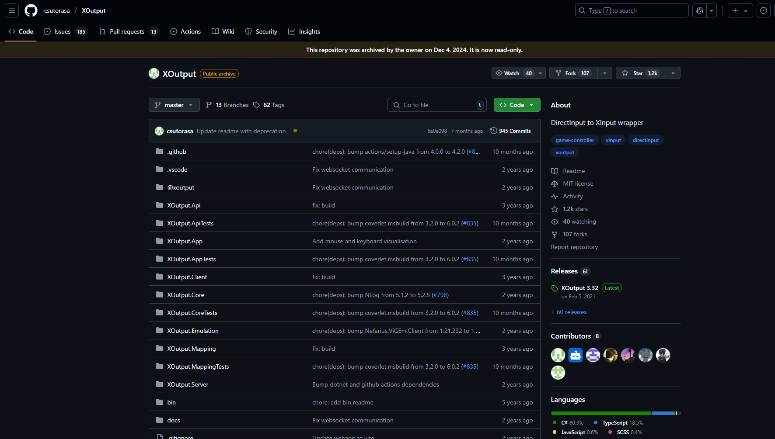Image resolution: width=775 pixels, height=439 pixels.
Task: Select the xoutput topic tag
Action: (x=565, y=152)
